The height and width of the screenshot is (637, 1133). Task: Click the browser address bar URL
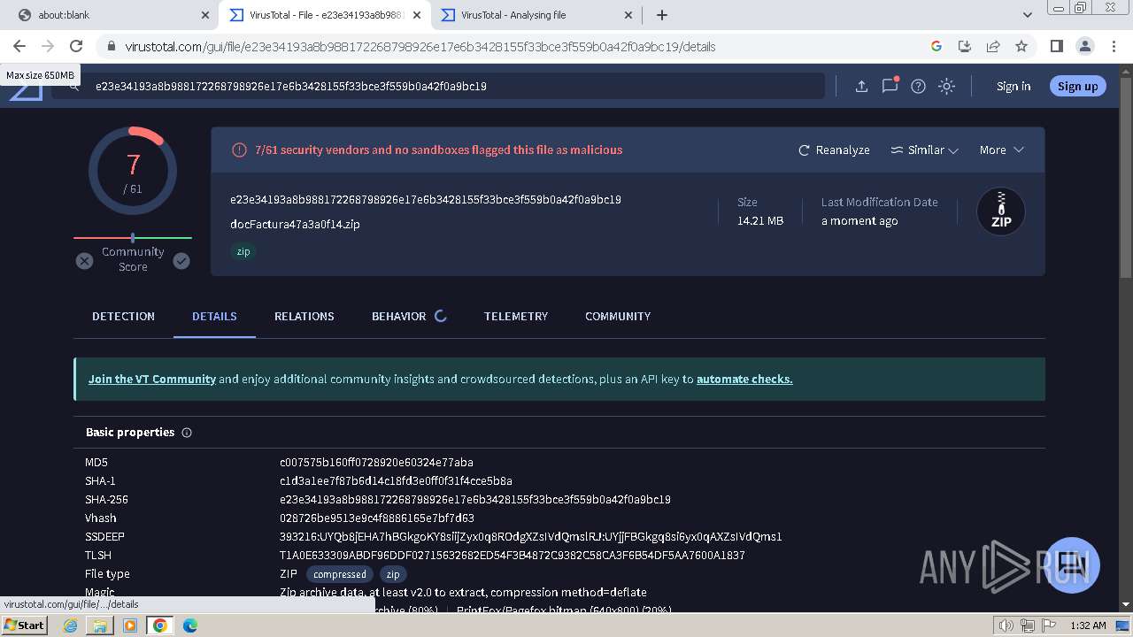tap(420, 47)
